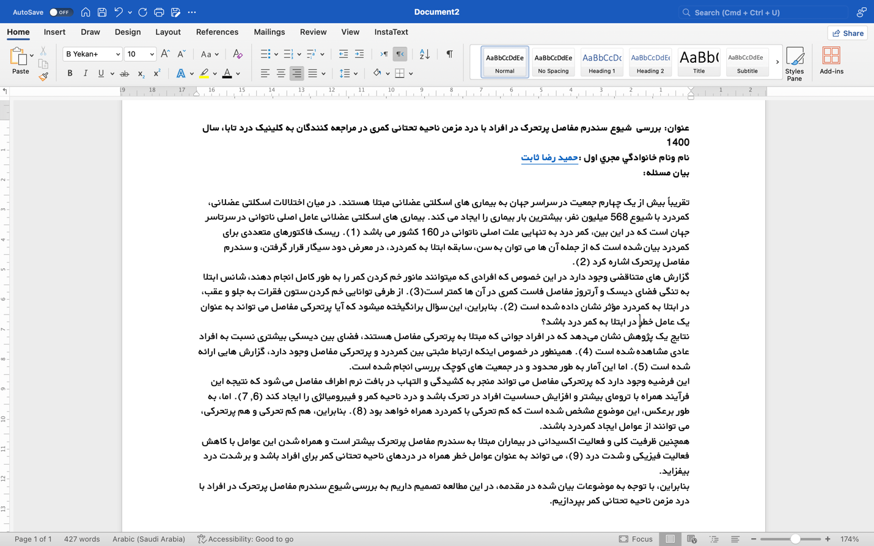Open accessibility checker in status bar
The image size is (874, 546).
click(245, 539)
